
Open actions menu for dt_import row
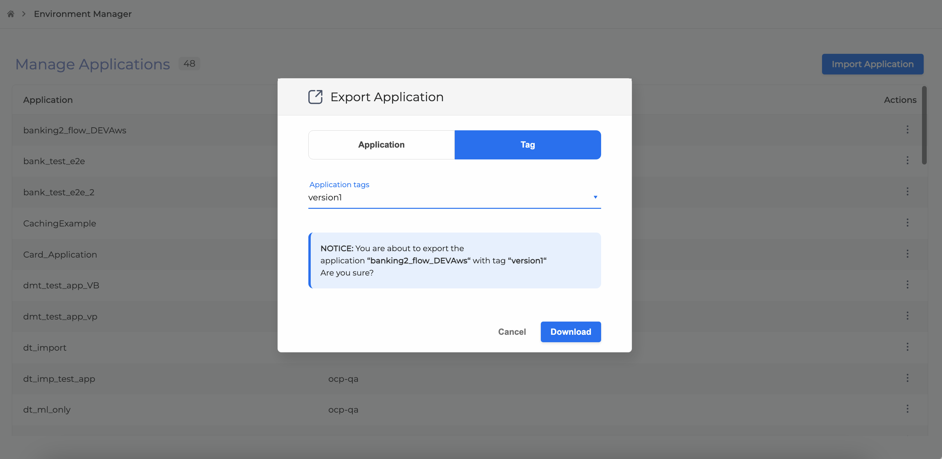(x=907, y=347)
